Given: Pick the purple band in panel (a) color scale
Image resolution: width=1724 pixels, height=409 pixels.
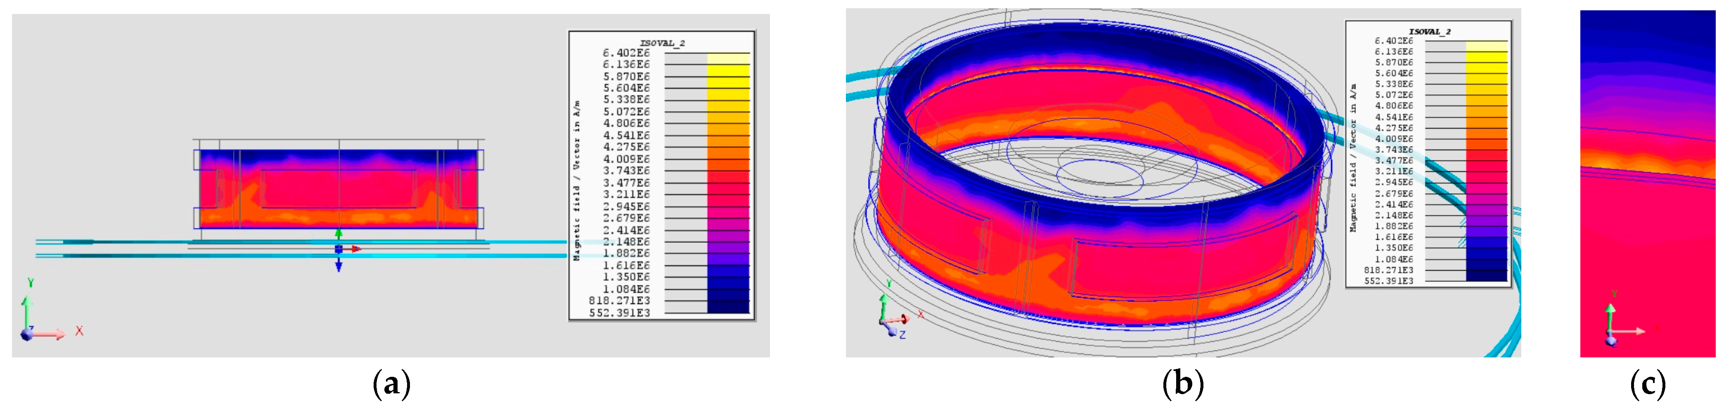Looking at the screenshot, I should (728, 248).
